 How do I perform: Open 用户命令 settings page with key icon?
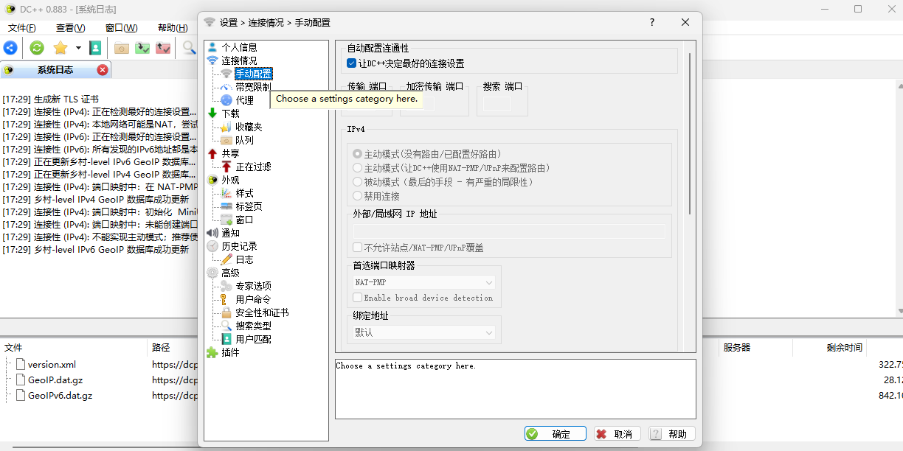point(253,299)
